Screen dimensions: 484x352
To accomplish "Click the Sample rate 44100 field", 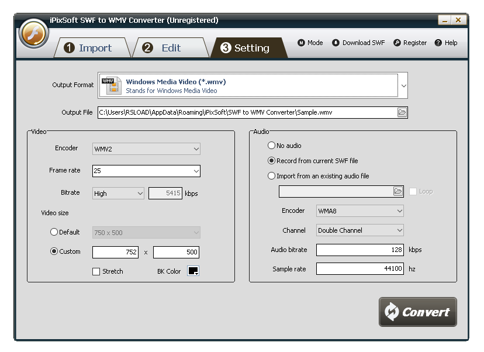I will point(360,268).
